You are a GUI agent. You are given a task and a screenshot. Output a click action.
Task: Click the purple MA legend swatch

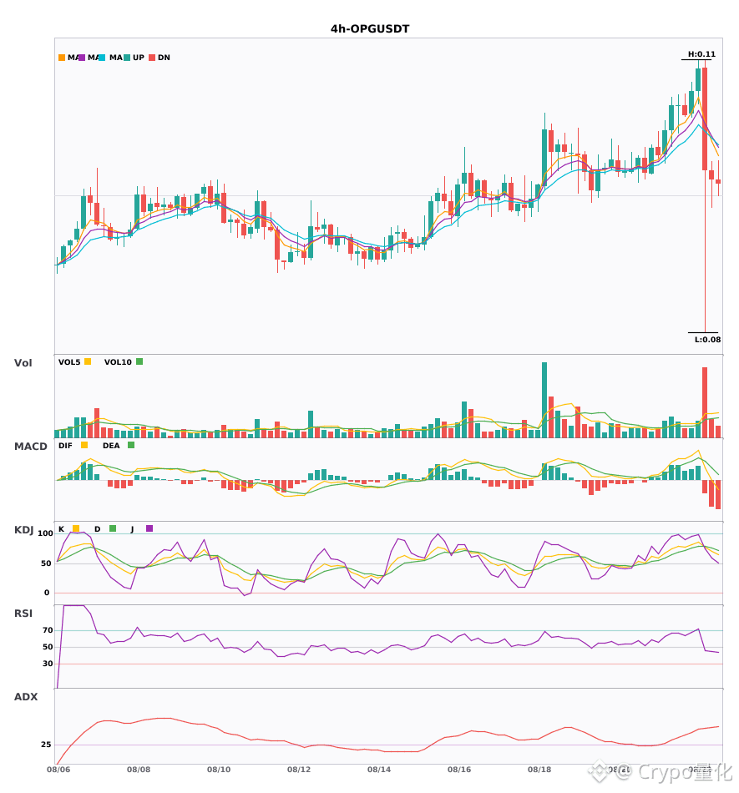[x=82, y=58]
